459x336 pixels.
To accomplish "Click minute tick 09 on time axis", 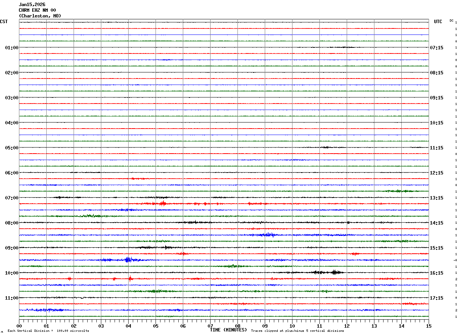I will 265,326.
